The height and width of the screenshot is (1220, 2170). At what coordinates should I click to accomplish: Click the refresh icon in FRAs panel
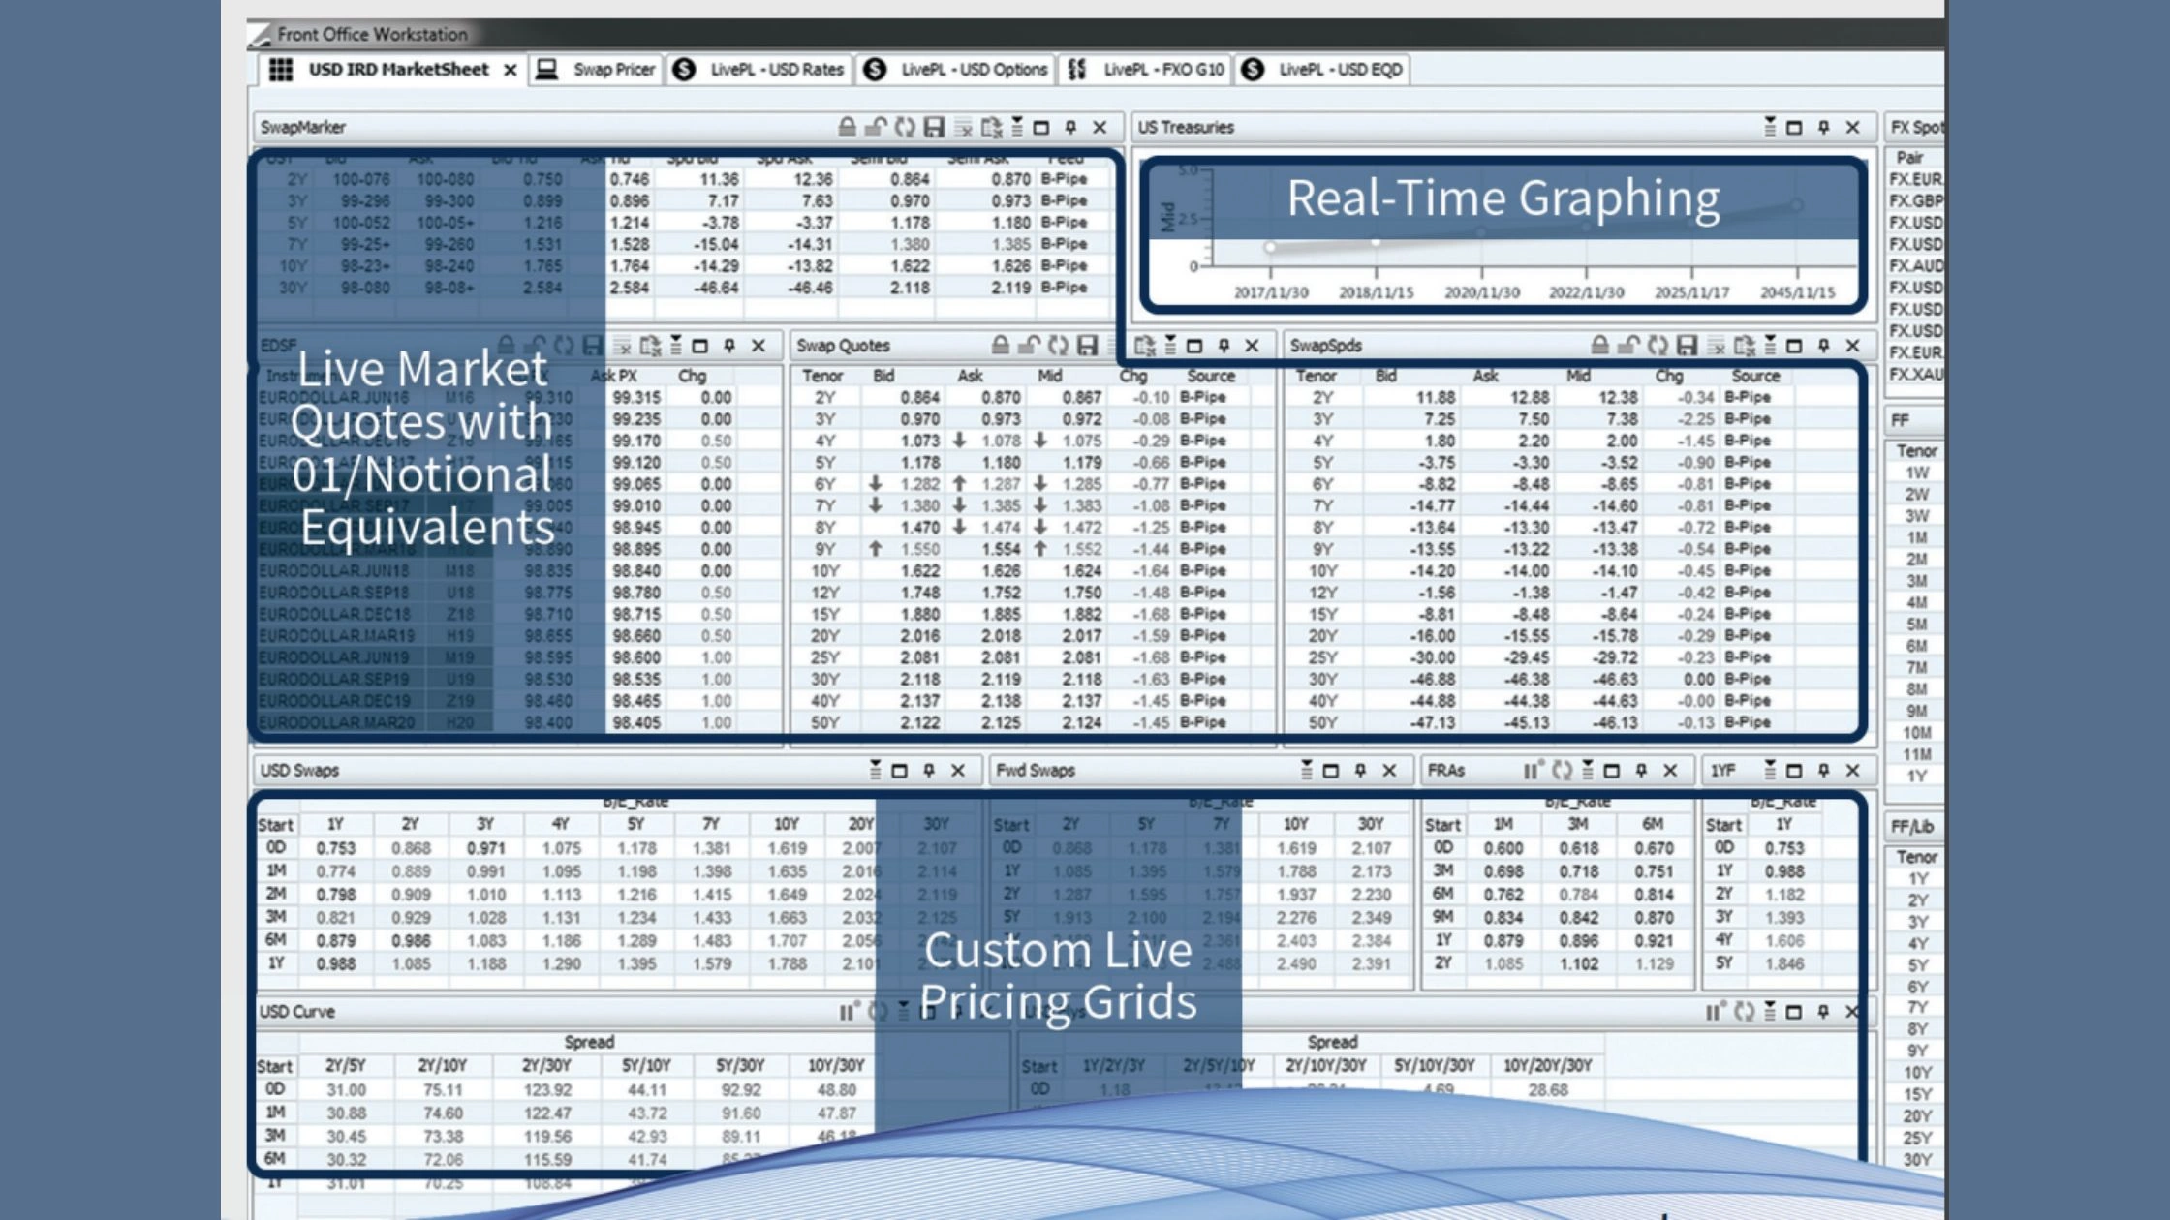(x=1561, y=771)
